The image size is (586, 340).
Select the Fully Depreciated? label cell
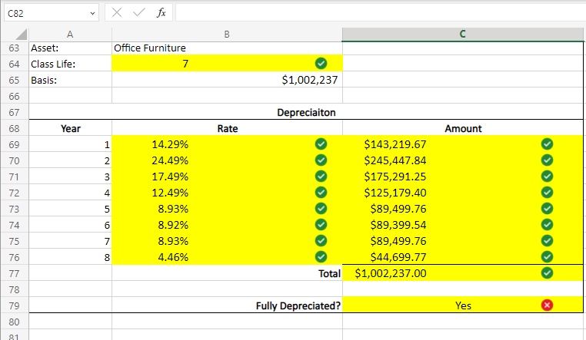pos(227,305)
